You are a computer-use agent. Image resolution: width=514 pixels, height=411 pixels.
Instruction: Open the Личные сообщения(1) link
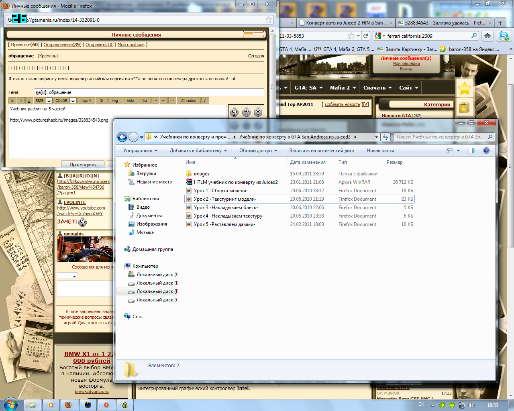pyautogui.click(x=406, y=58)
